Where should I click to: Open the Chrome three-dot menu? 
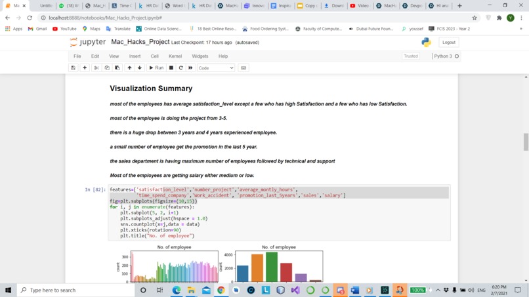tap(522, 18)
